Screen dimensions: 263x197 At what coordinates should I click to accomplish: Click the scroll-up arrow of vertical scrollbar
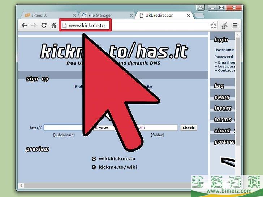pos(238,35)
